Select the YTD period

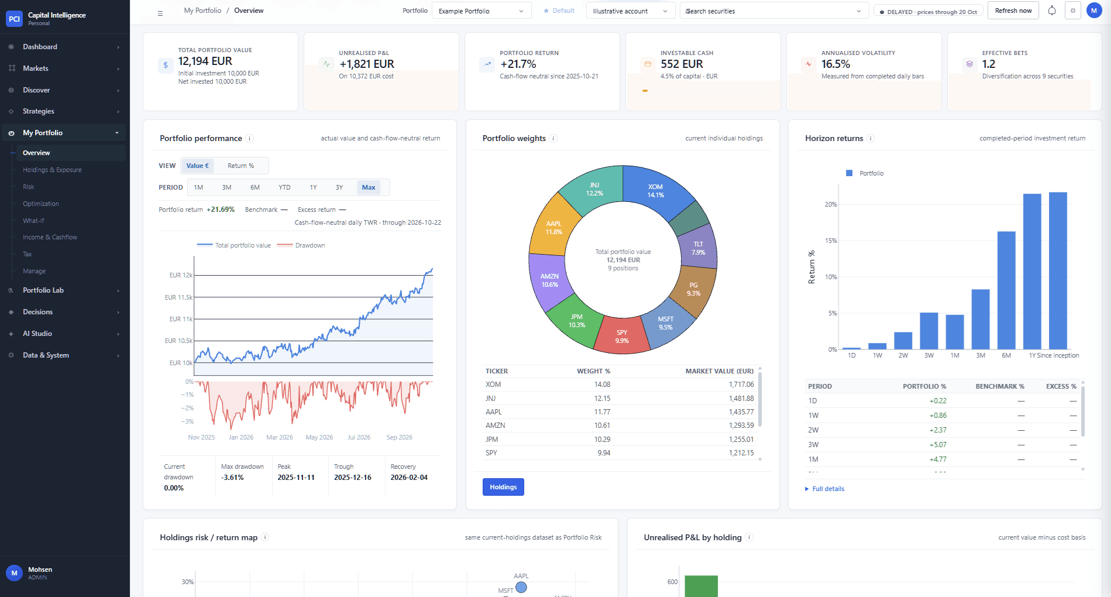[284, 187]
